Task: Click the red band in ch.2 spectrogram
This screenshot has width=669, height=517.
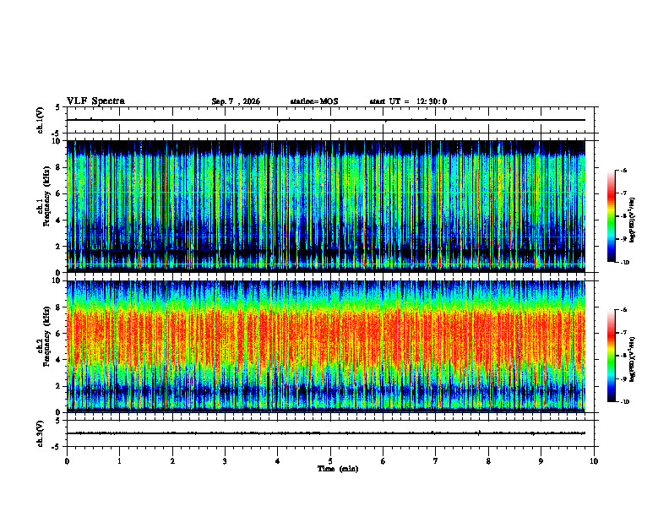Action: click(x=326, y=335)
